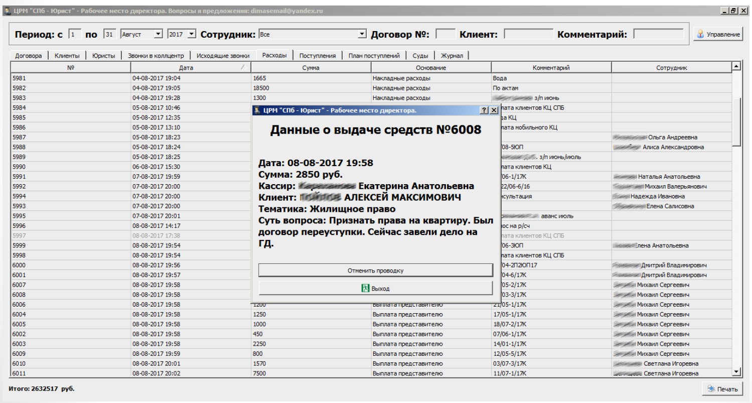Open the План поступлений tab
This screenshot has height=403, width=752.
(374, 56)
